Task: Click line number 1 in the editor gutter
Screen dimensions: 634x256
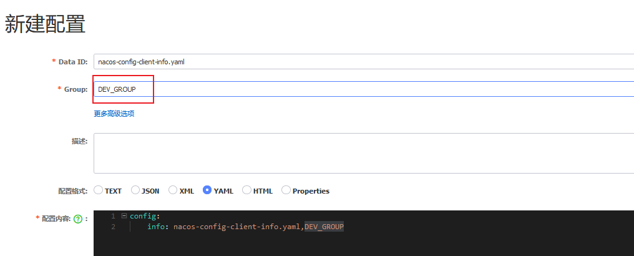Action: click(x=113, y=216)
